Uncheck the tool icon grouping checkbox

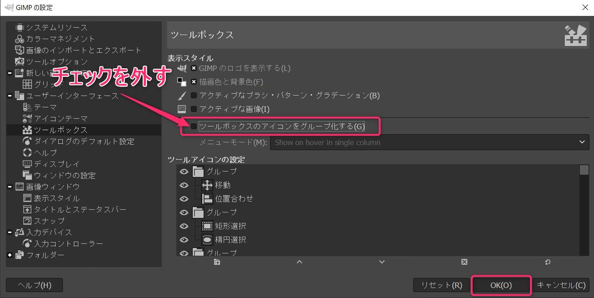point(194,126)
